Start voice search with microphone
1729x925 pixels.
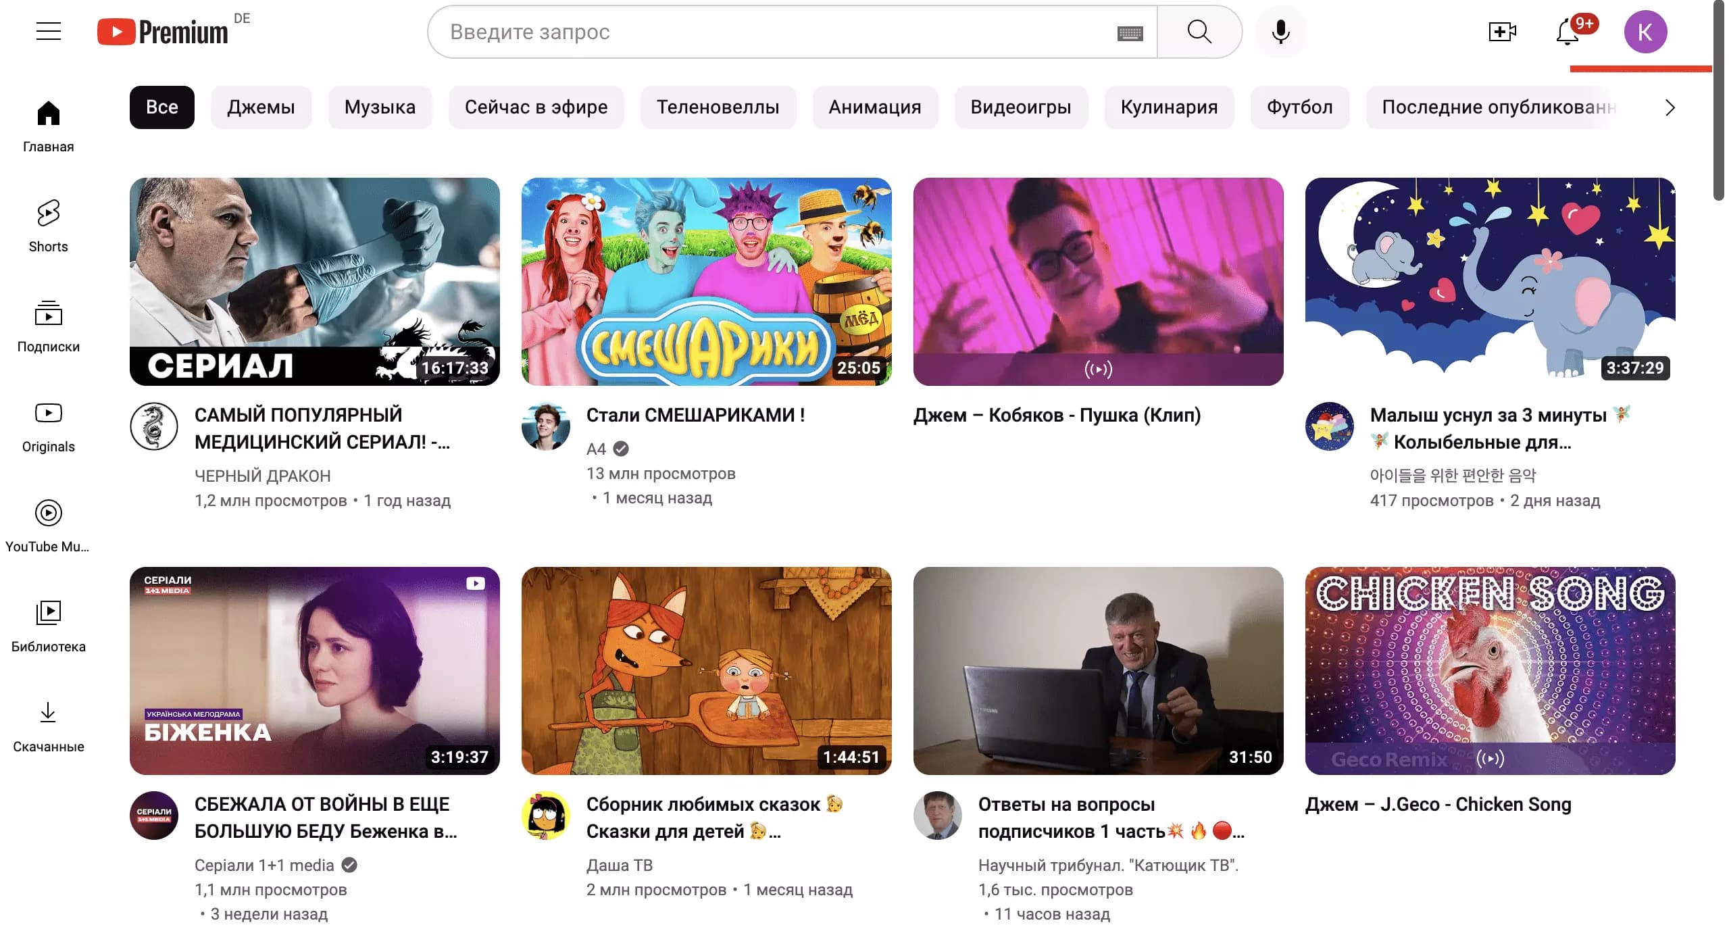tap(1280, 32)
